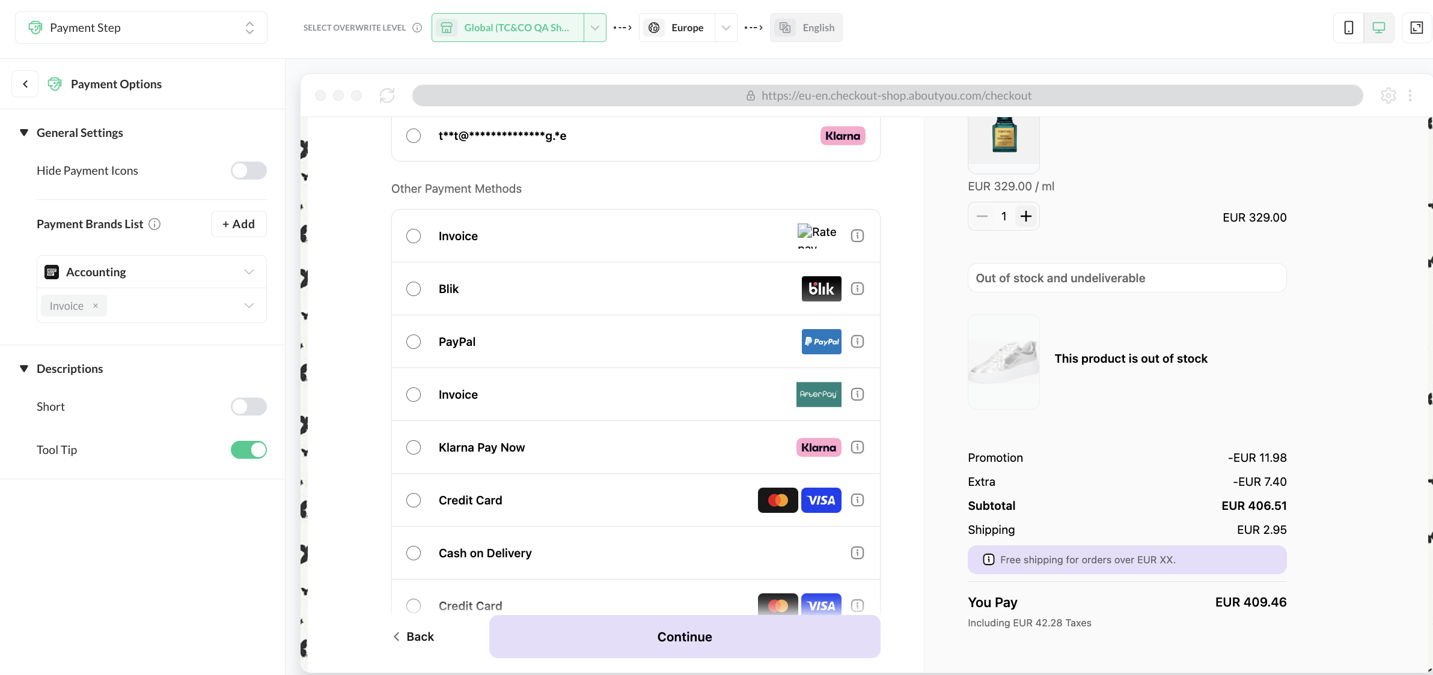The width and height of the screenshot is (1433, 675).
Task: Click info icon next to Cash on Delivery
Action: [x=858, y=553]
